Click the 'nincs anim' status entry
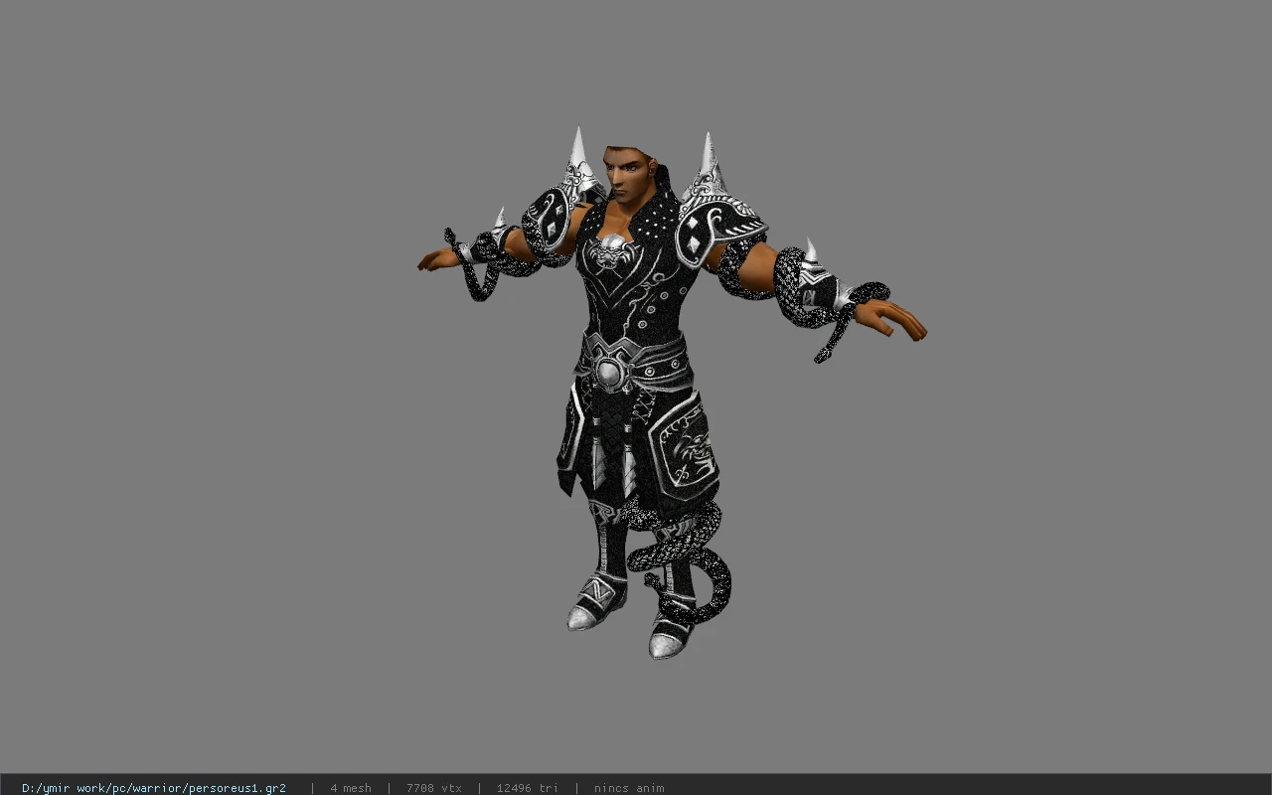The height and width of the screenshot is (795, 1272). [629, 788]
